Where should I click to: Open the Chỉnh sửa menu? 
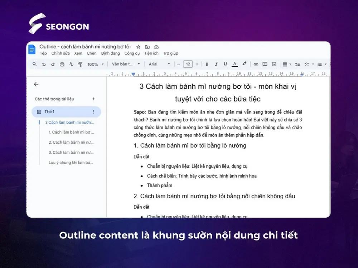point(60,53)
